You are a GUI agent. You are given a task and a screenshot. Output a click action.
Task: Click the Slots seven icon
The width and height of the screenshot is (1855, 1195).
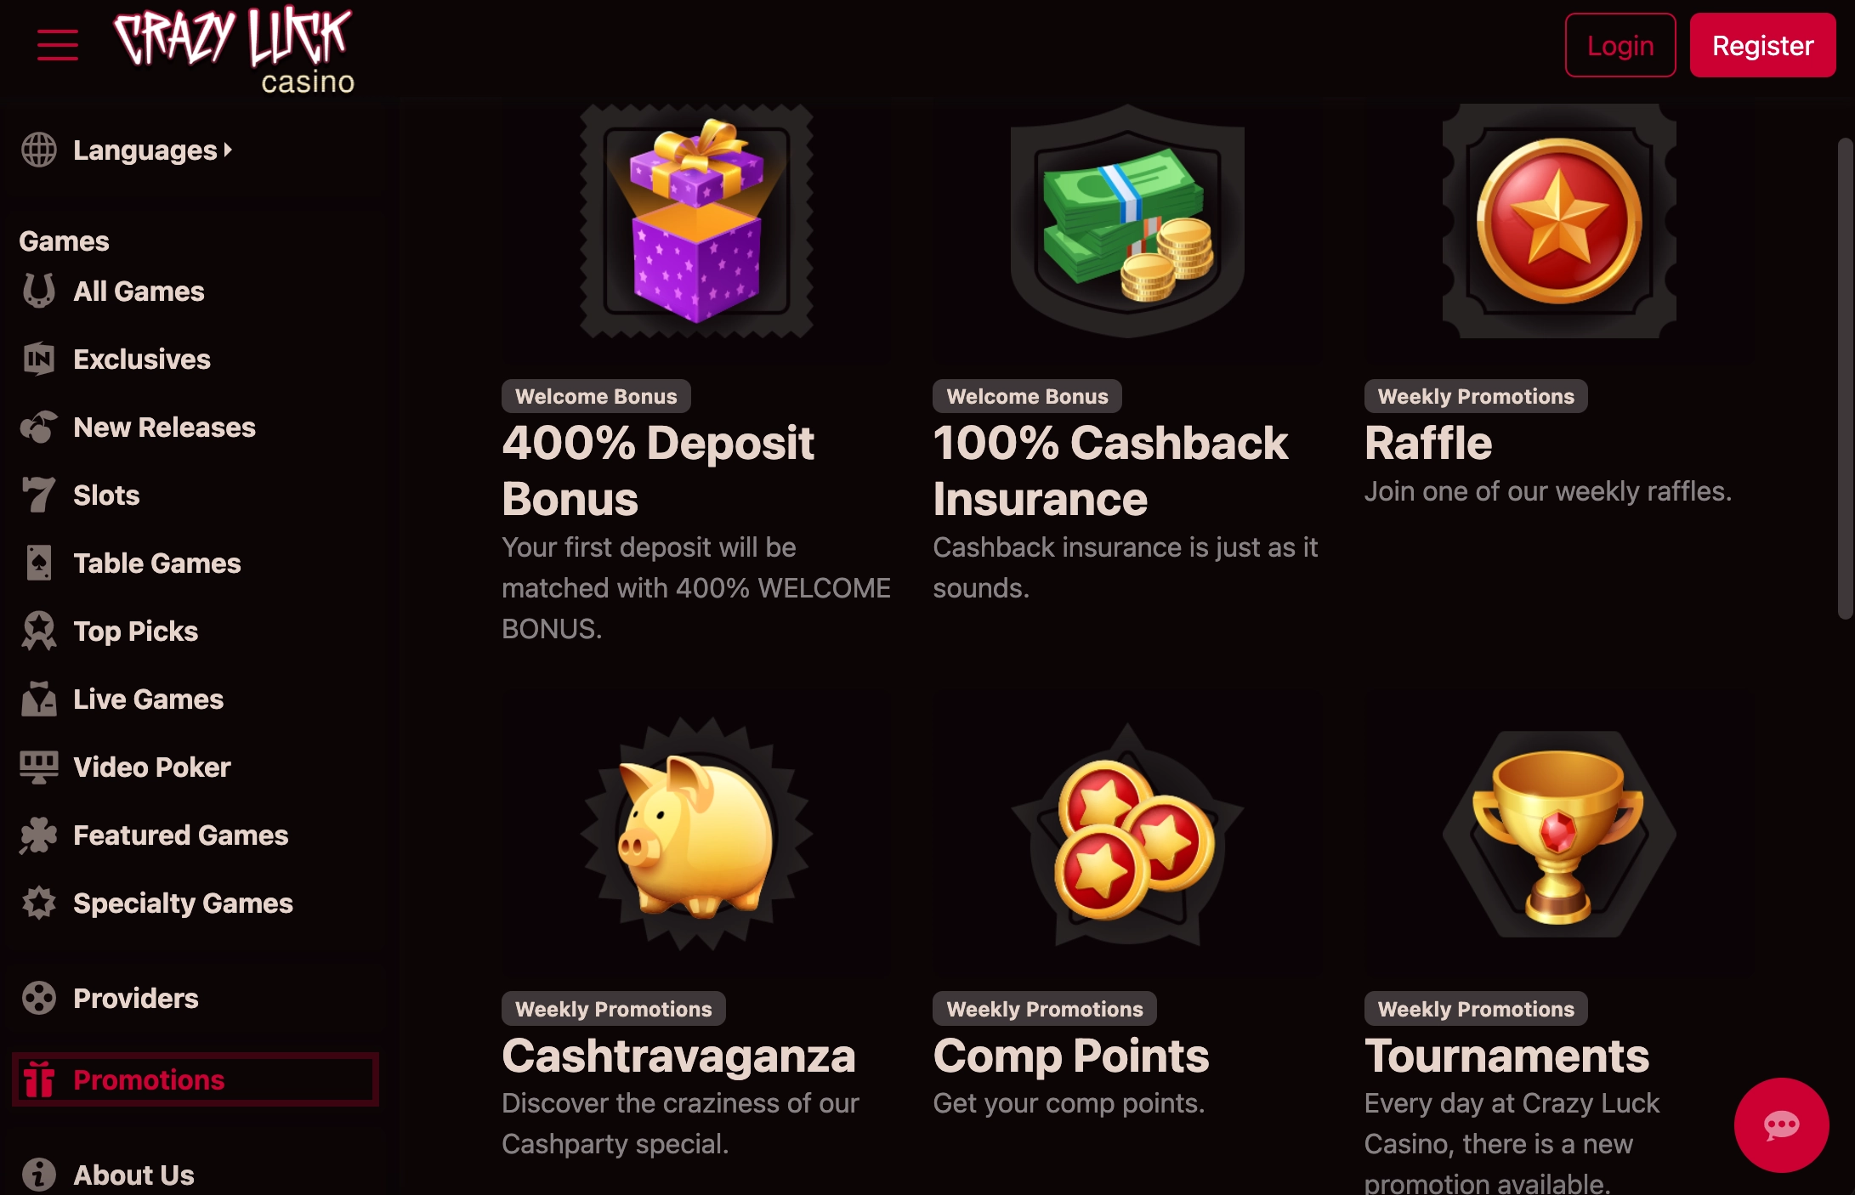(39, 495)
